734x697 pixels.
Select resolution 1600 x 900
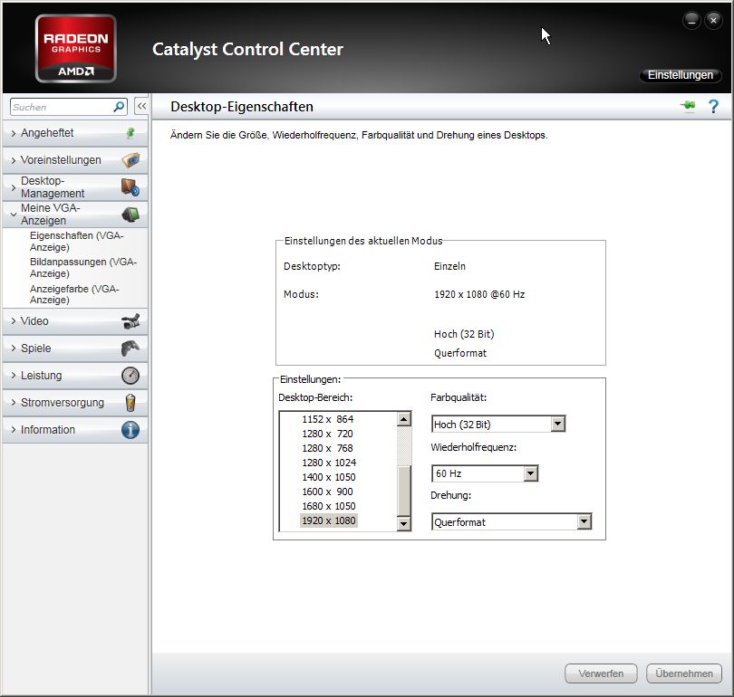pos(328,492)
